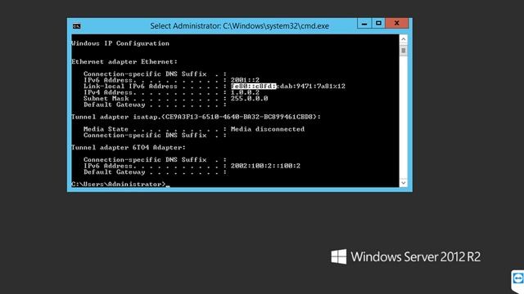Screen dimensions: 524x294
Task: Click the IPv6 address value 2001::2
Action: [245, 80]
